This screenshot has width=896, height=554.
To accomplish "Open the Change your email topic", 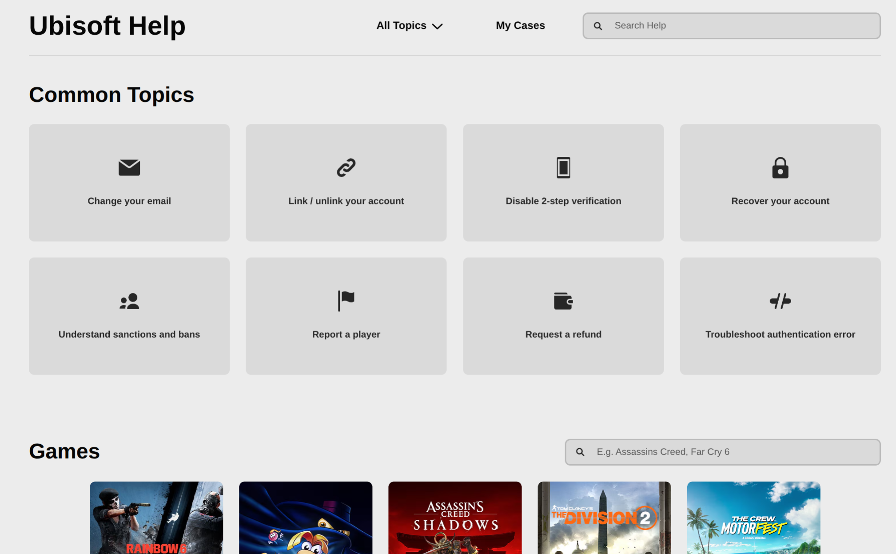I will click(x=129, y=183).
